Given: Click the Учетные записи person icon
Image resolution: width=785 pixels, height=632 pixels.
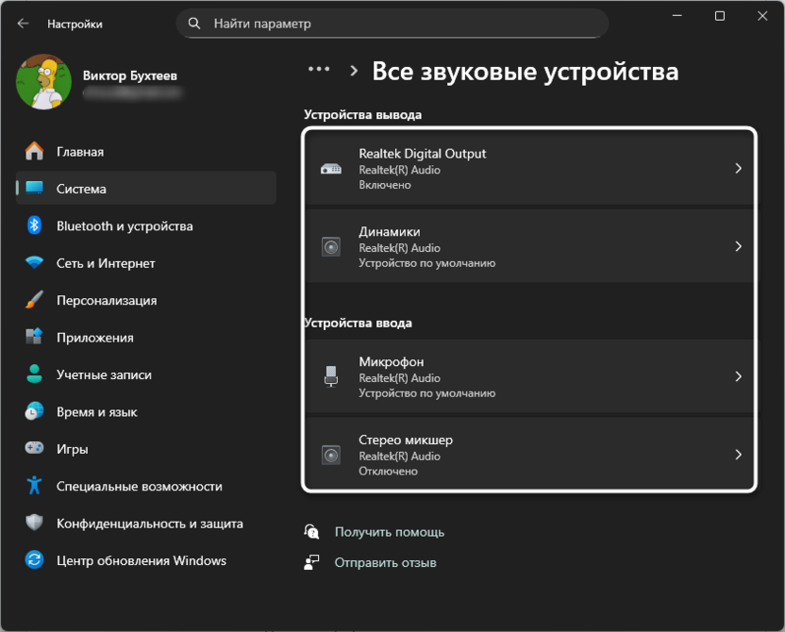Looking at the screenshot, I should pos(35,374).
